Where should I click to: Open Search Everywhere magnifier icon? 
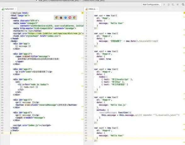tap(183, 4)
